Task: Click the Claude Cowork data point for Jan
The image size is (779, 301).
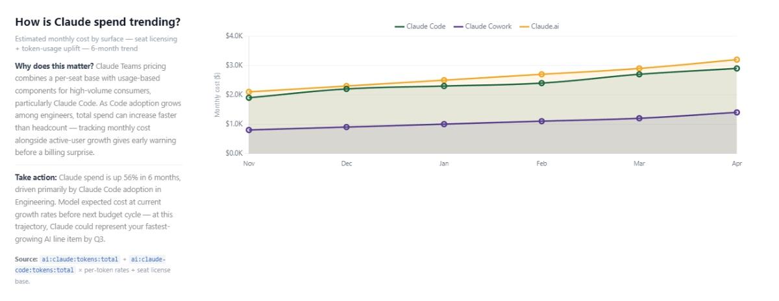Action: tap(444, 124)
